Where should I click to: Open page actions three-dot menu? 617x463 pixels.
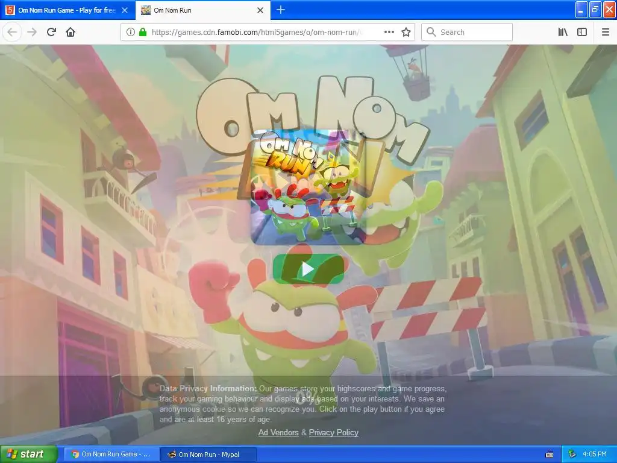[x=389, y=32]
